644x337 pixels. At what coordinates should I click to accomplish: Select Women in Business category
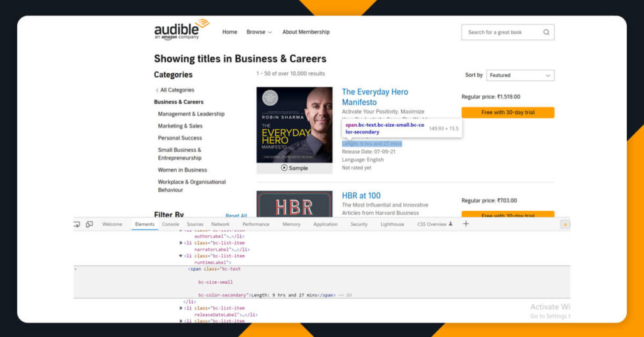[x=183, y=170]
